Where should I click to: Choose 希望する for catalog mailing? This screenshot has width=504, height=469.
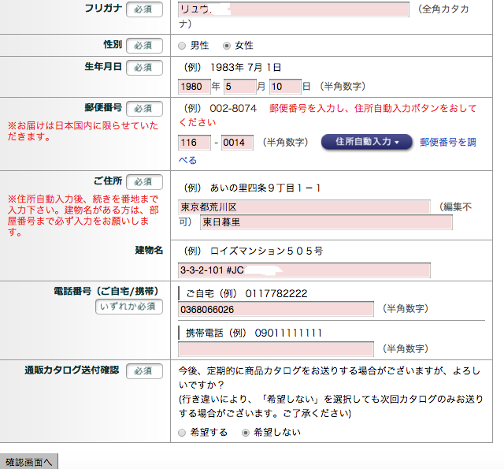point(182,433)
